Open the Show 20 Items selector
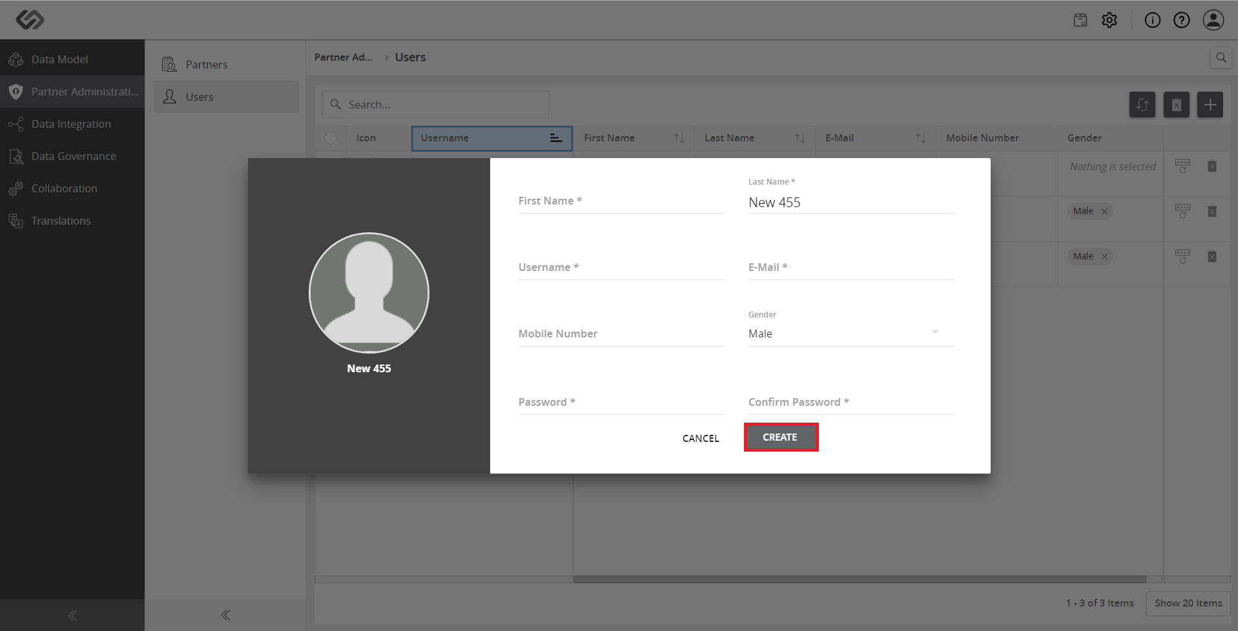The width and height of the screenshot is (1238, 631). point(1188,603)
